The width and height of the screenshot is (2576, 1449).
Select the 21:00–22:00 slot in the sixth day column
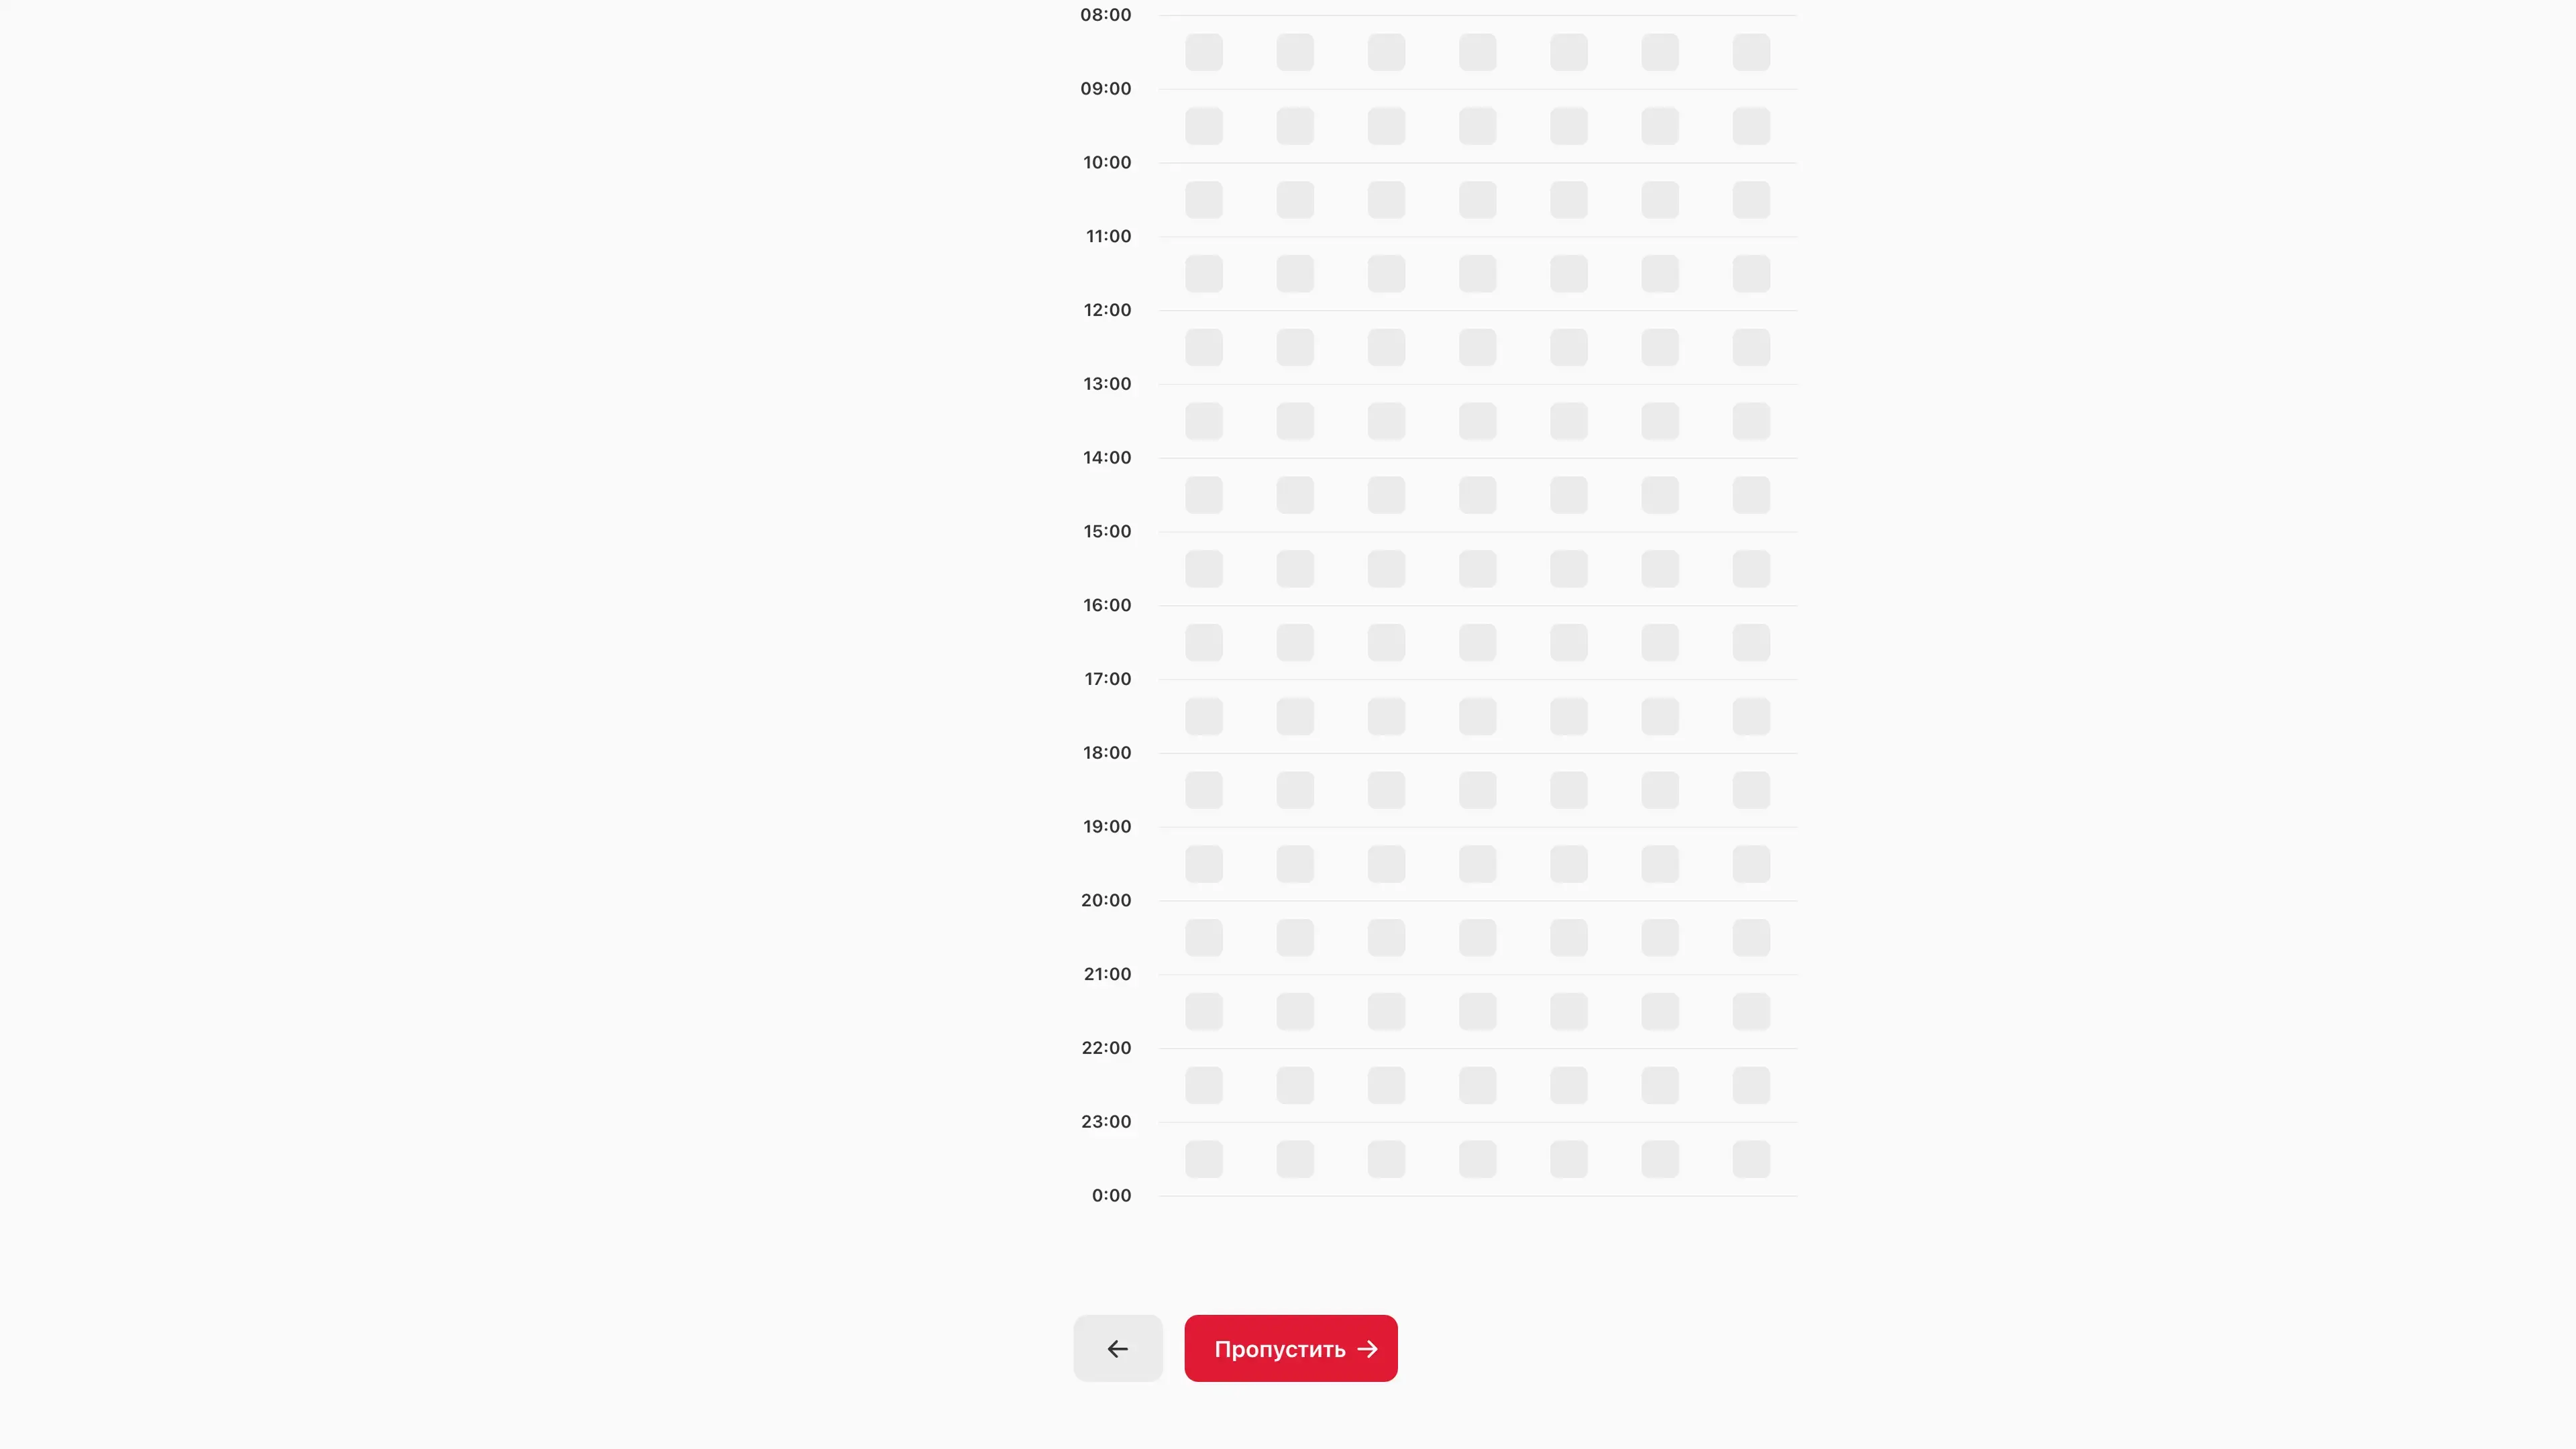click(x=1660, y=1011)
